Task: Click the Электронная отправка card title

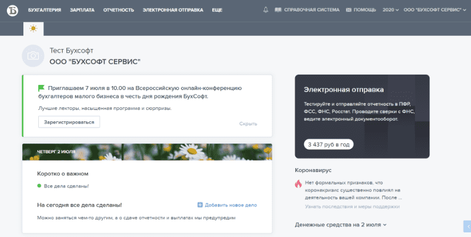Action: [x=344, y=89]
